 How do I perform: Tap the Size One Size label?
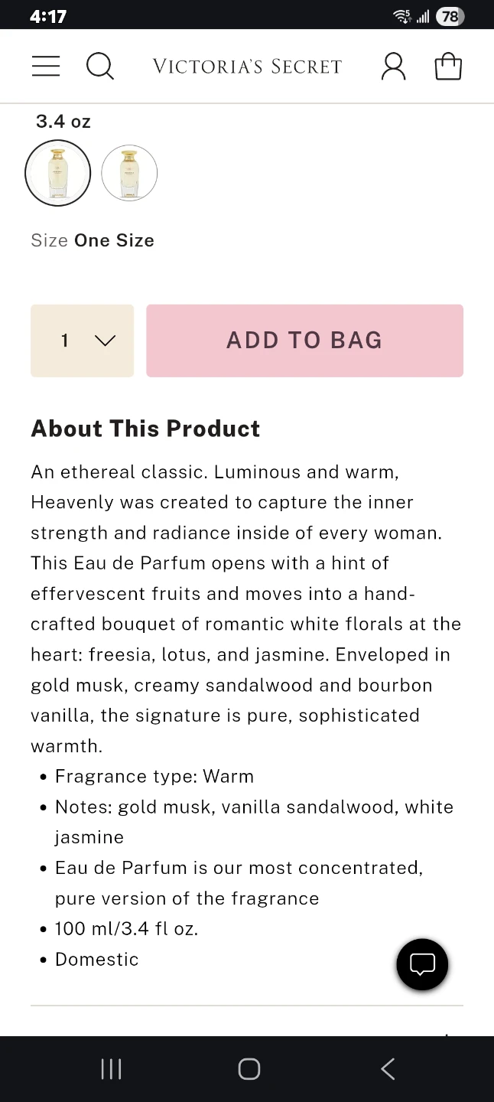(x=93, y=240)
